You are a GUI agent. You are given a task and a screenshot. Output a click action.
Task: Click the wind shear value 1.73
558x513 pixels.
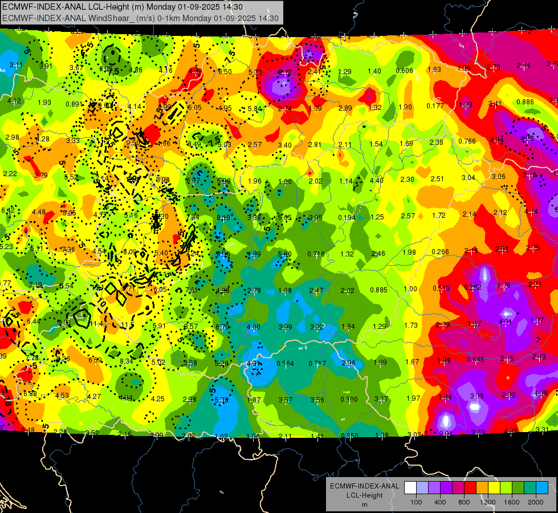[x=411, y=325]
